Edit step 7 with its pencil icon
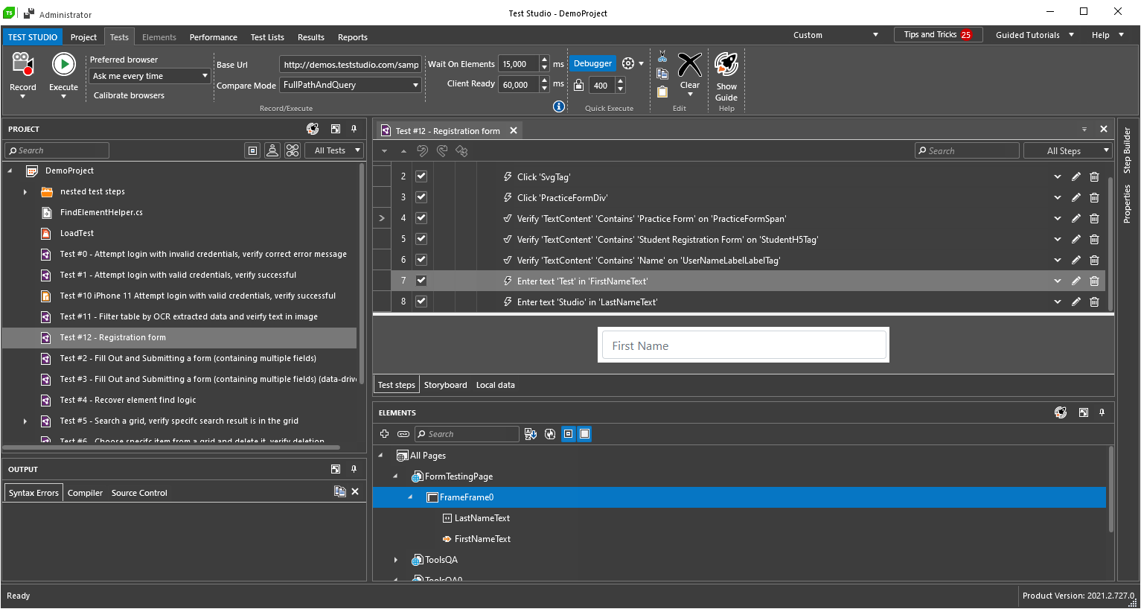This screenshot has height=609, width=1141. 1076,281
